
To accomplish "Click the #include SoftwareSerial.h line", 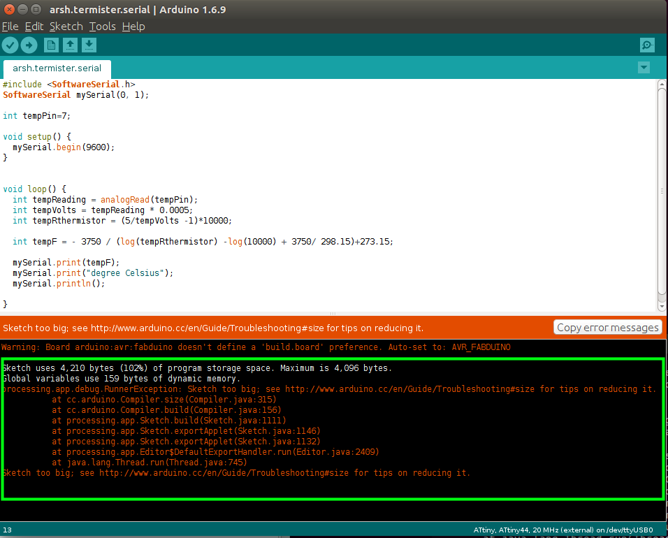I will click(x=69, y=85).
